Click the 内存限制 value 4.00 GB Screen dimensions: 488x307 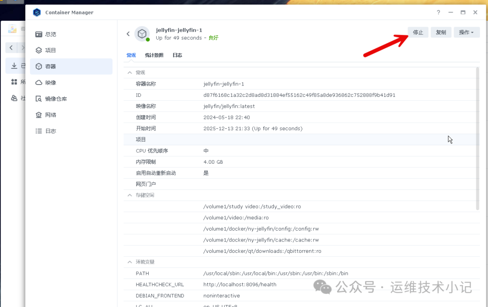point(213,162)
